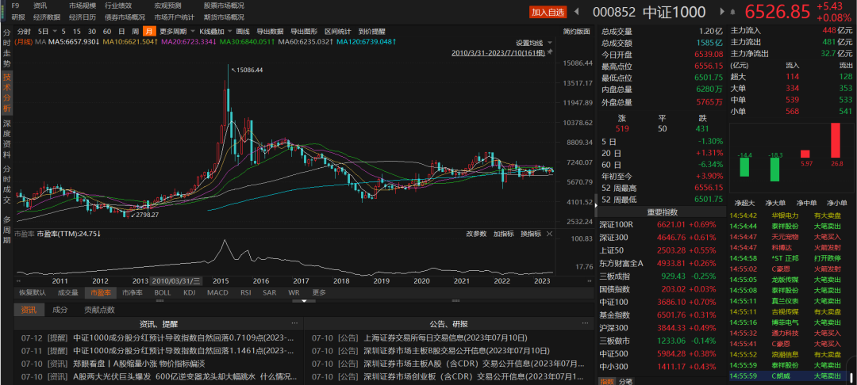Open the 宏观预测 menu item

tap(168, 6)
